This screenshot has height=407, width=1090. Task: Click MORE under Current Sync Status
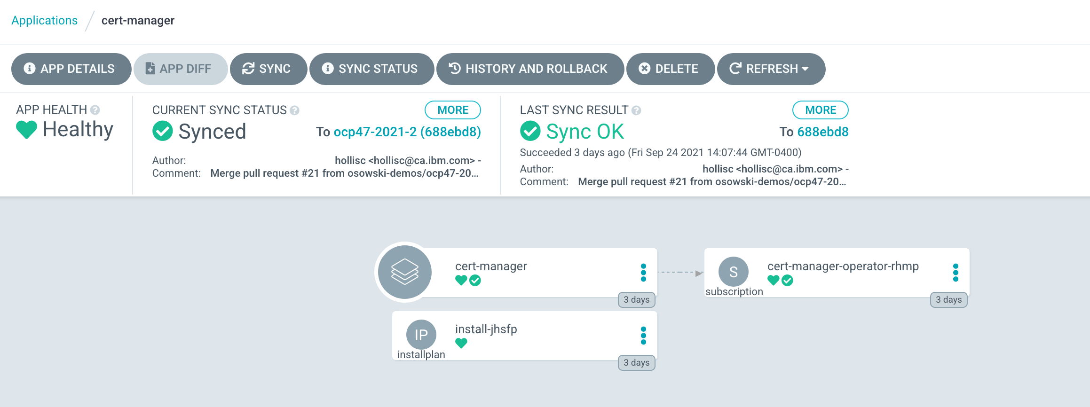(453, 110)
